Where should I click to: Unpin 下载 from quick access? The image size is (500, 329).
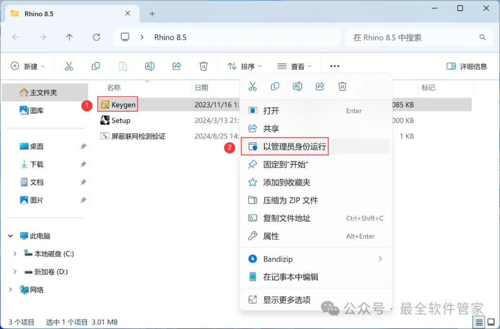[83, 164]
